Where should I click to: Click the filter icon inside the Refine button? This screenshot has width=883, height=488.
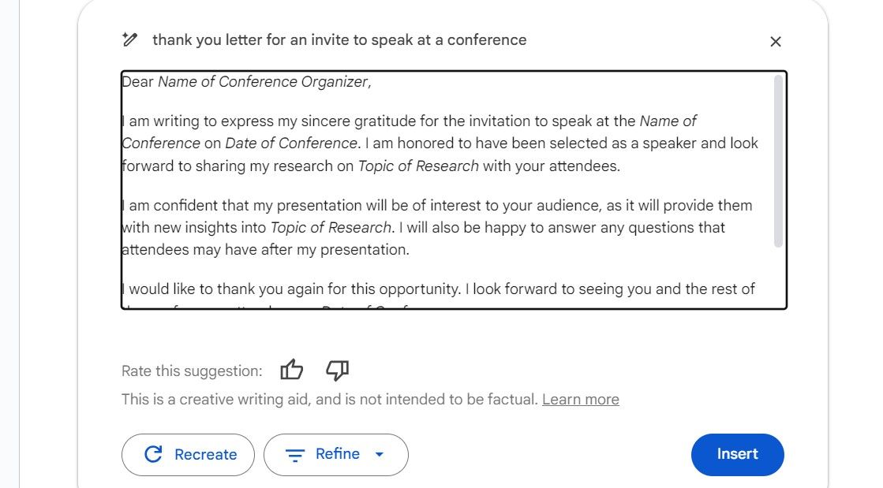click(x=295, y=454)
